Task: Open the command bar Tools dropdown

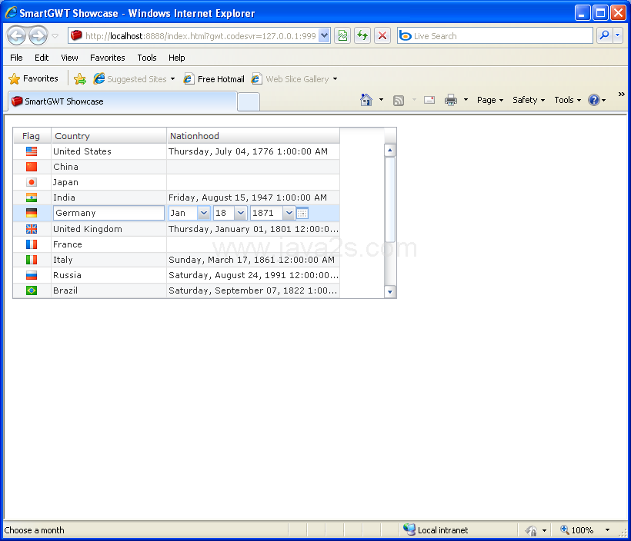Action: (567, 100)
